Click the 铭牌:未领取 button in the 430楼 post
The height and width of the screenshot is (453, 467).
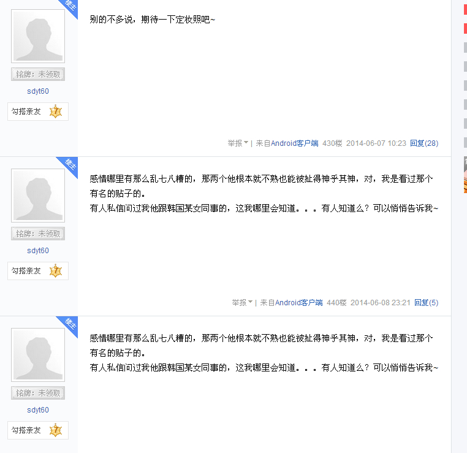tap(38, 75)
